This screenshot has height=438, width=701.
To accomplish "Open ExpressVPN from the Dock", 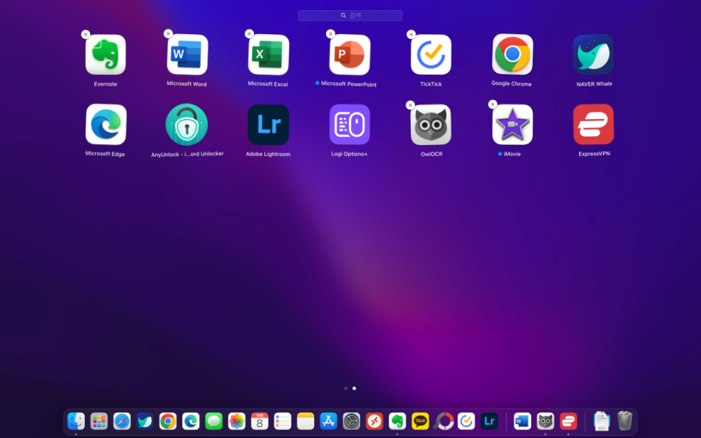I will coord(568,421).
